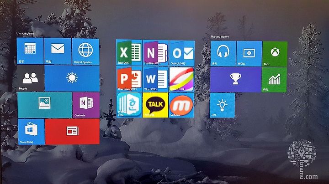Launch the purple OneNote app tile

[86, 105]
